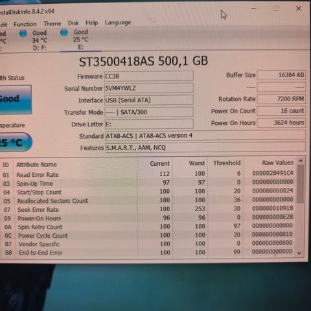Click the attribute list scrollbar thumb

click(300, 184)
